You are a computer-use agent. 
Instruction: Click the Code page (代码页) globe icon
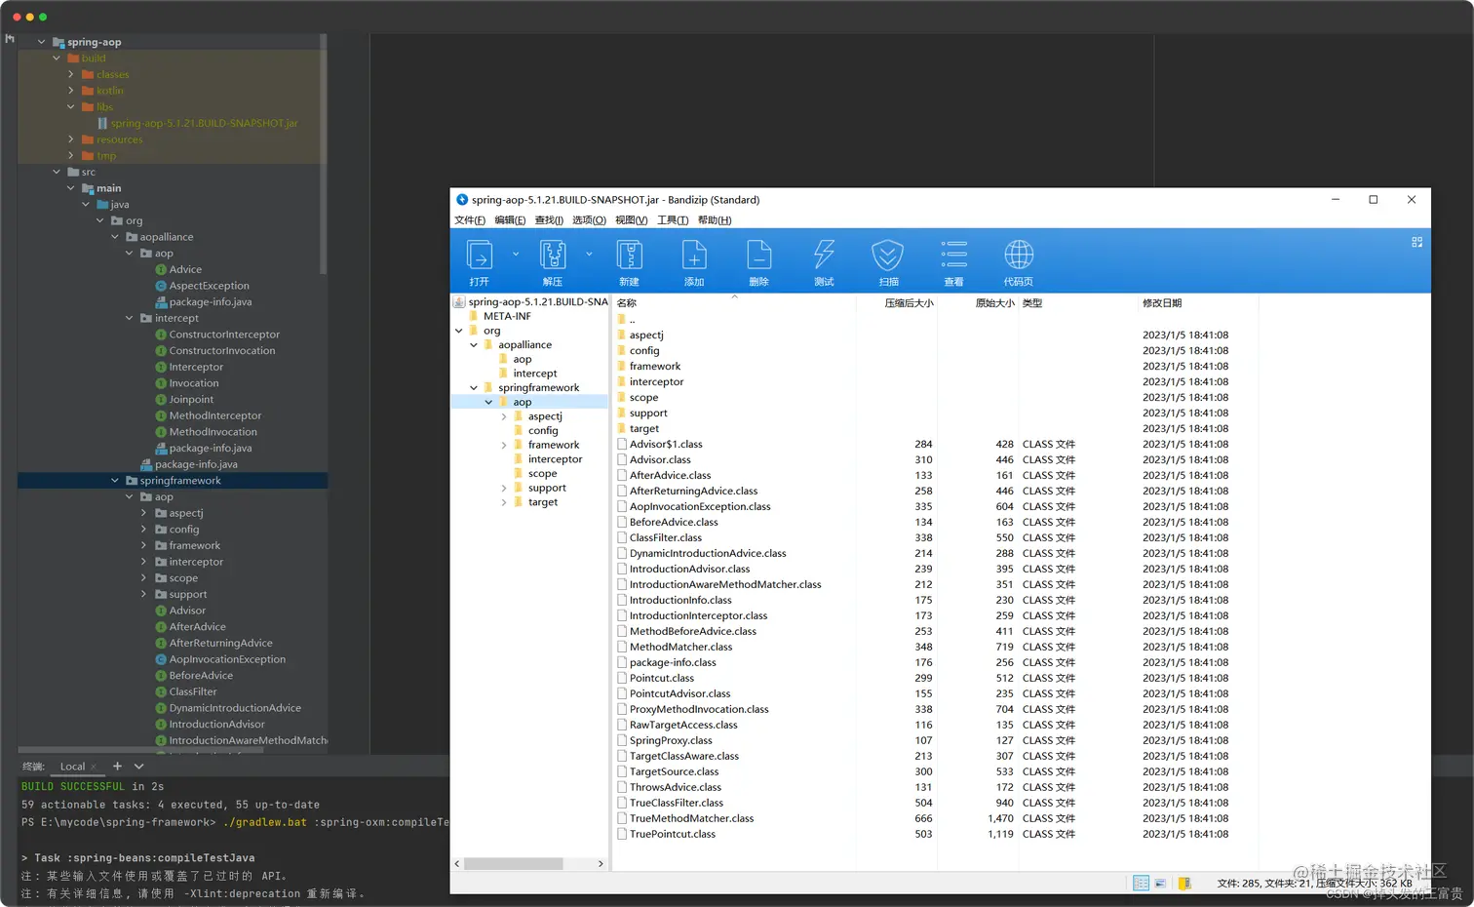1019,255
